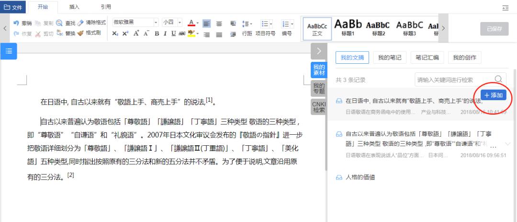
Task: Open the font color red A swatch
Action: pos(191,23)
